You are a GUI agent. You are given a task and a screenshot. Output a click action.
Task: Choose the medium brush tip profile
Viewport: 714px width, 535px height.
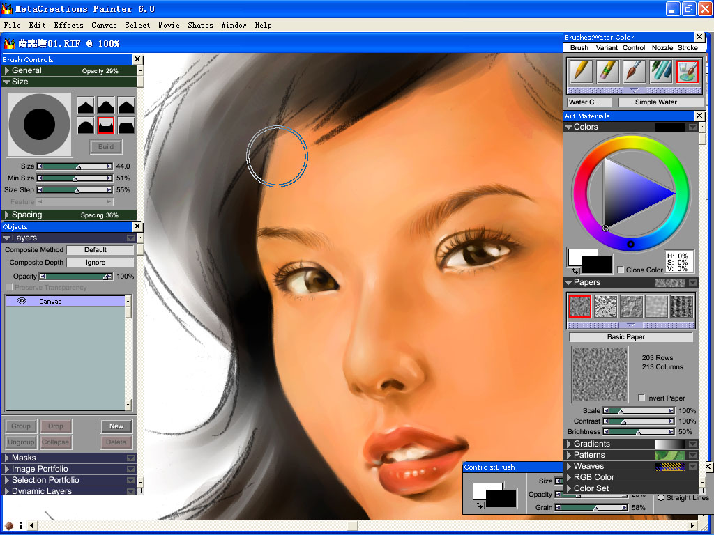pos(106,105)
